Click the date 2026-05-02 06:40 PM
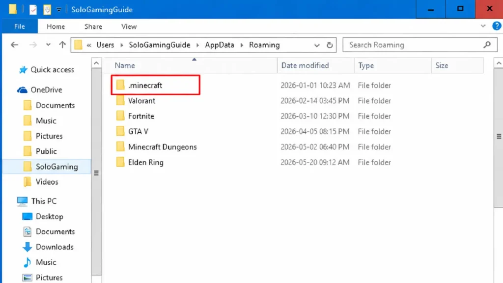Viewport: 503px width, 283px height. click(315, 147)
